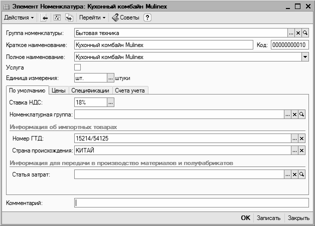This screenshot has height=226, width=315.
Task: Open the Перейти dropdown menu
Action: 92,18
